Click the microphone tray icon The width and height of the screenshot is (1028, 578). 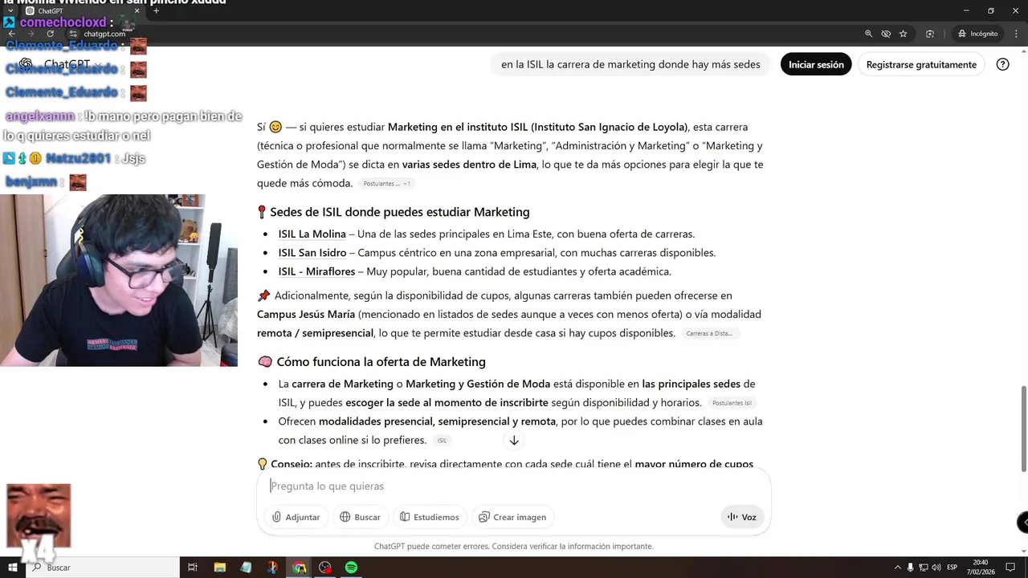911,568
